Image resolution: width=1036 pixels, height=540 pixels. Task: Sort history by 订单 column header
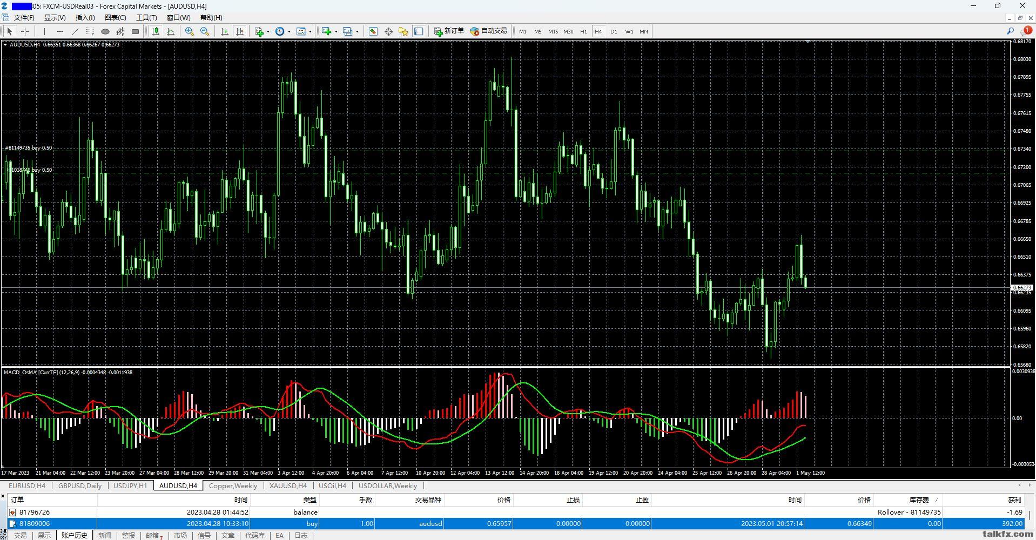[x=53, y=500]
